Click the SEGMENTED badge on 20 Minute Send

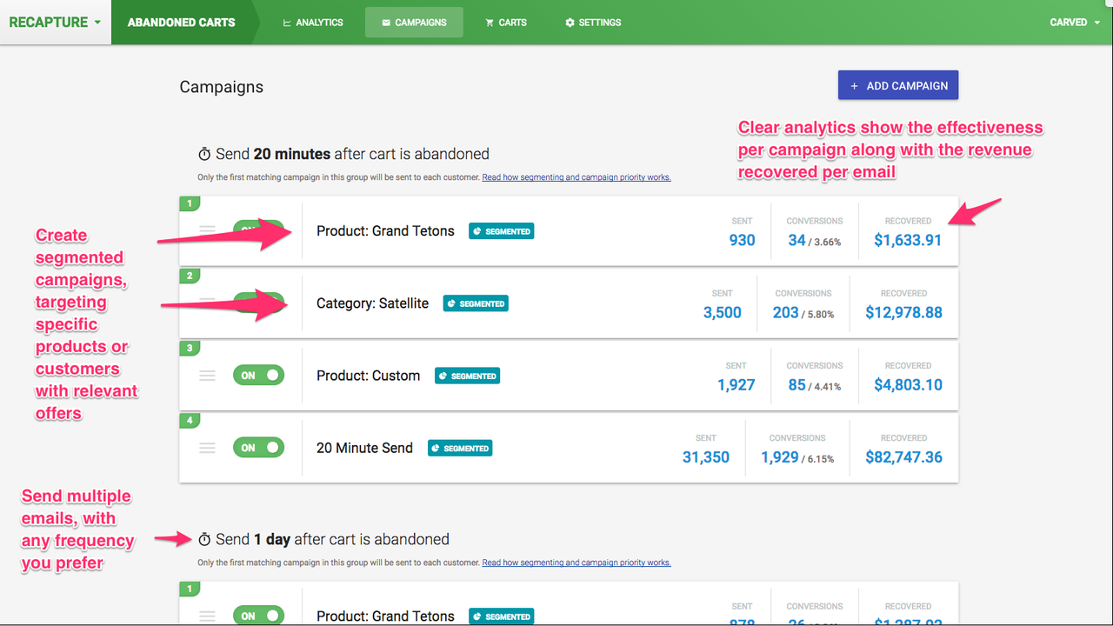pyautogui.click(x=459, y=448)
